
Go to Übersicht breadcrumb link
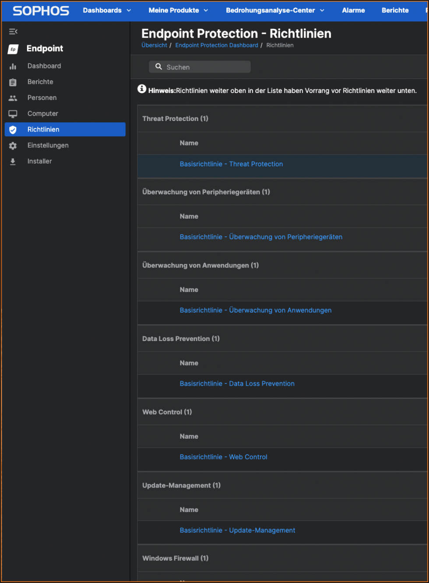point(154,45)
